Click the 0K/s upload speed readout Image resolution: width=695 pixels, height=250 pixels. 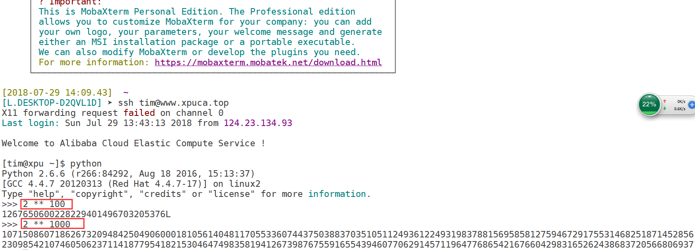[681, 102]
